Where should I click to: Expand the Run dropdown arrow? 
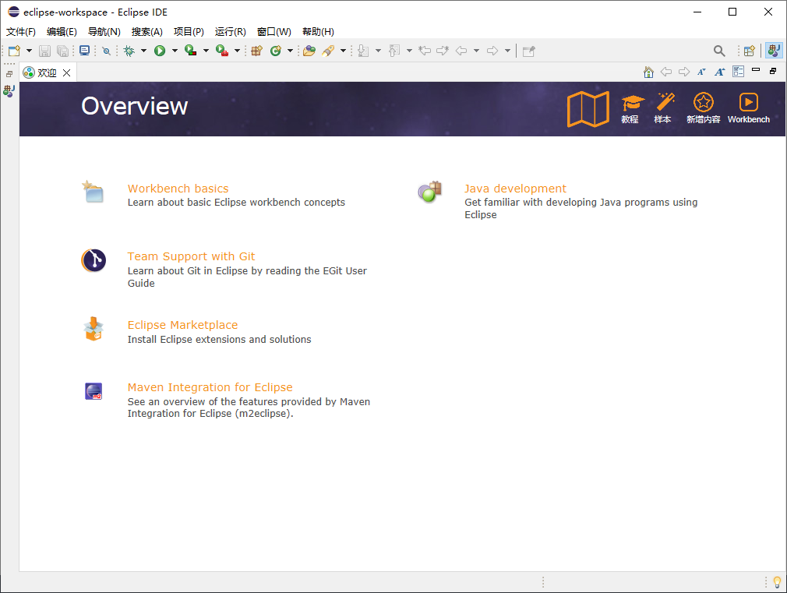175,51
